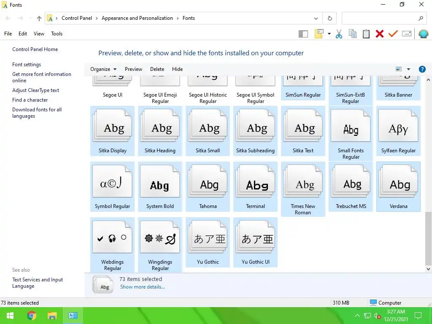Expand chevron after Appearance and Personalization
This screenshot has width=432, height=324.
[x=178, y=18]
